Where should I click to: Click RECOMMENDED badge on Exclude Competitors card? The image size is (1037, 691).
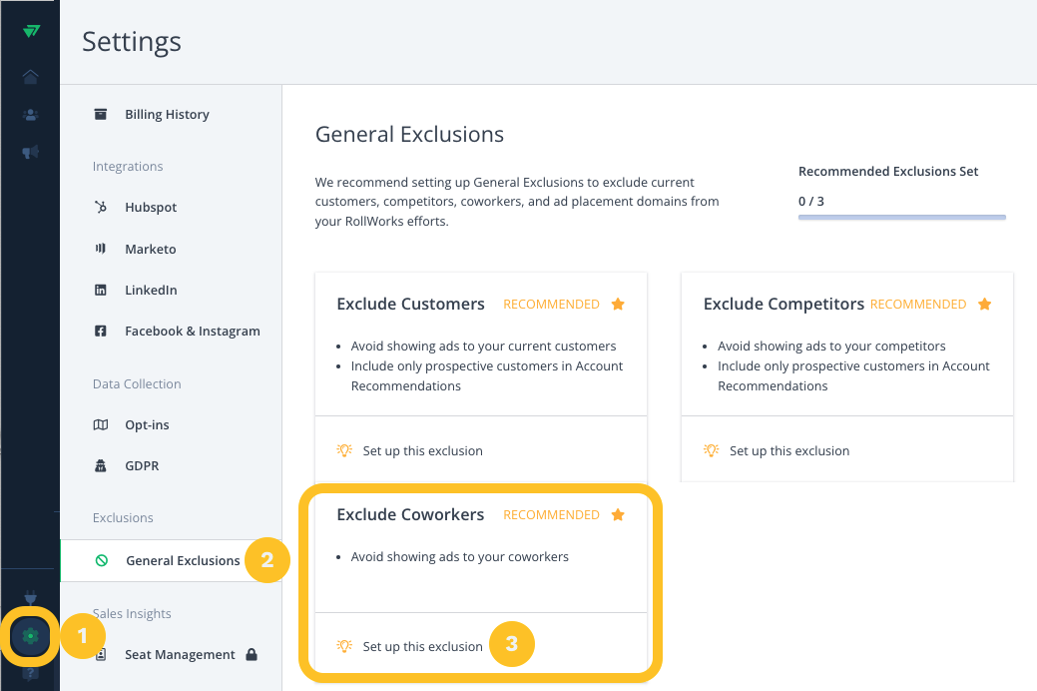918,305
